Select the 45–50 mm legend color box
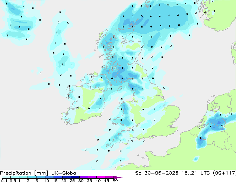This screenshot has height=182, width=236. (x=109, y=177)
